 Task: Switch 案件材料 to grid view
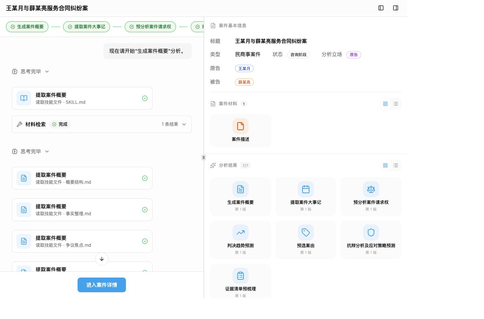click(x=385, y=104)
